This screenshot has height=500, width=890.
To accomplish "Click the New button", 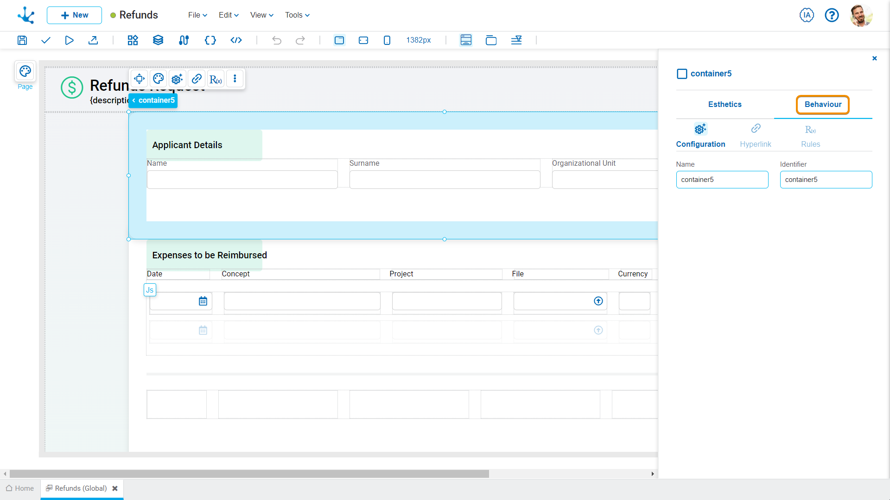I will (74, 15).
